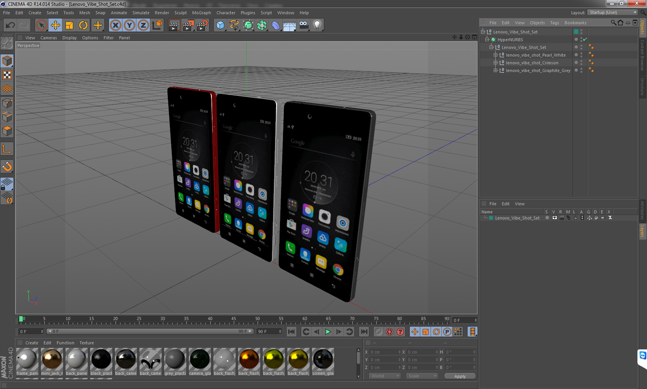Image resolution: width=647 pixels, height=389 pixels.
Task: Toggle Z axis lock
Action: tap(143, 25)
